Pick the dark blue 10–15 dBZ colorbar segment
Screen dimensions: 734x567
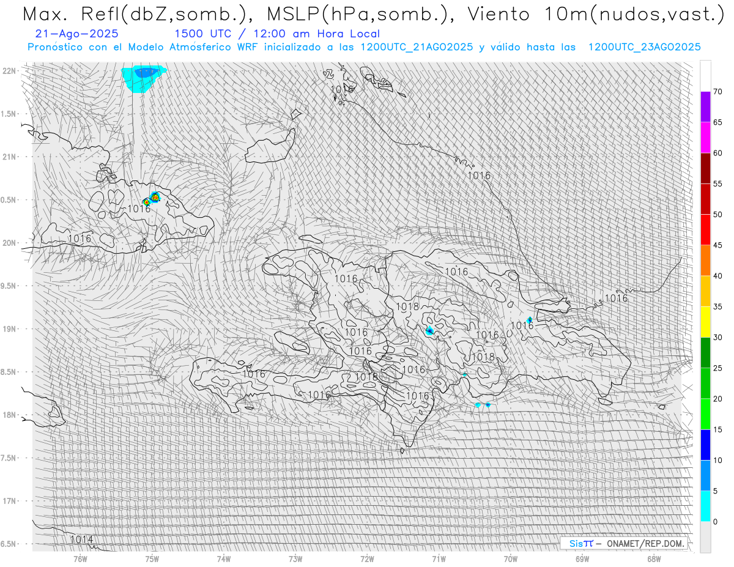tap(705, 445)
